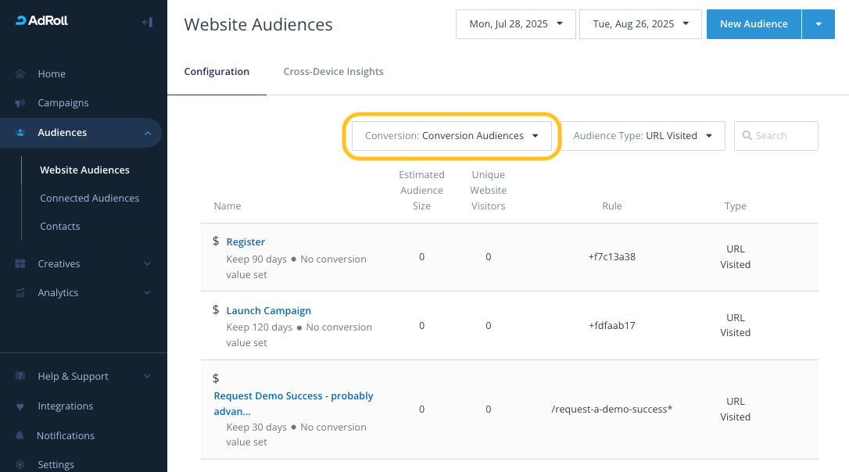Viewport: 849px width, 472px height.
Task: Collapse the Audiences menu section
Action: click(148, 134)
